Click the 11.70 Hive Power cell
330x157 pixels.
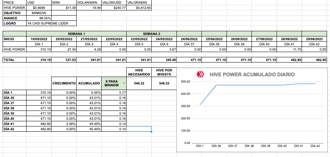[289, 49]
